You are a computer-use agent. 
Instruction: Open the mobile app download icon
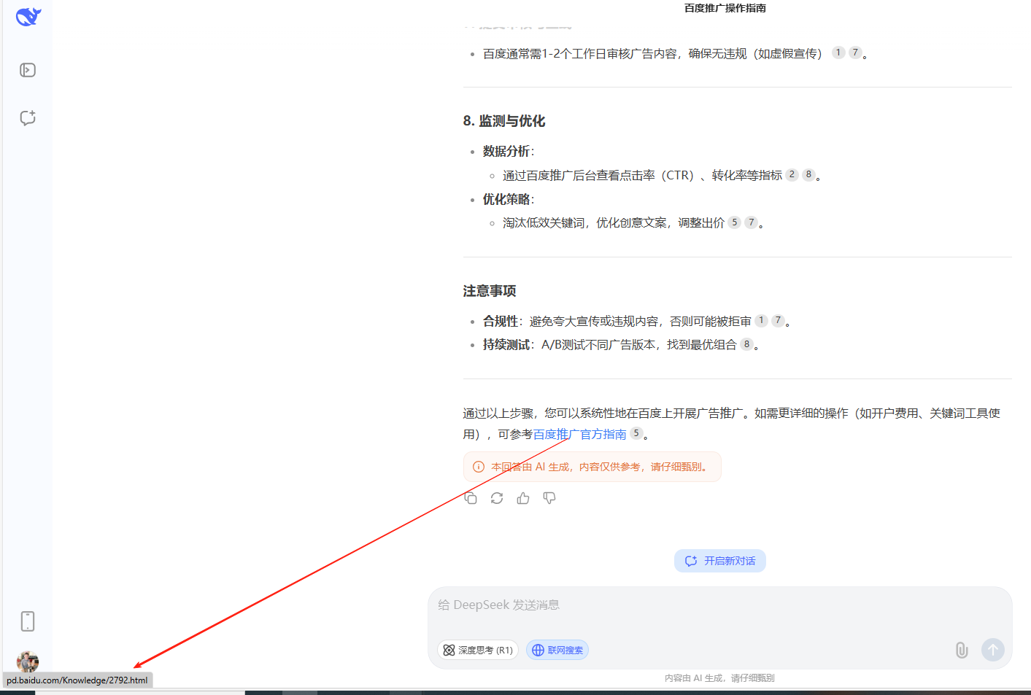pyautogui.click(x=28, y=621)
